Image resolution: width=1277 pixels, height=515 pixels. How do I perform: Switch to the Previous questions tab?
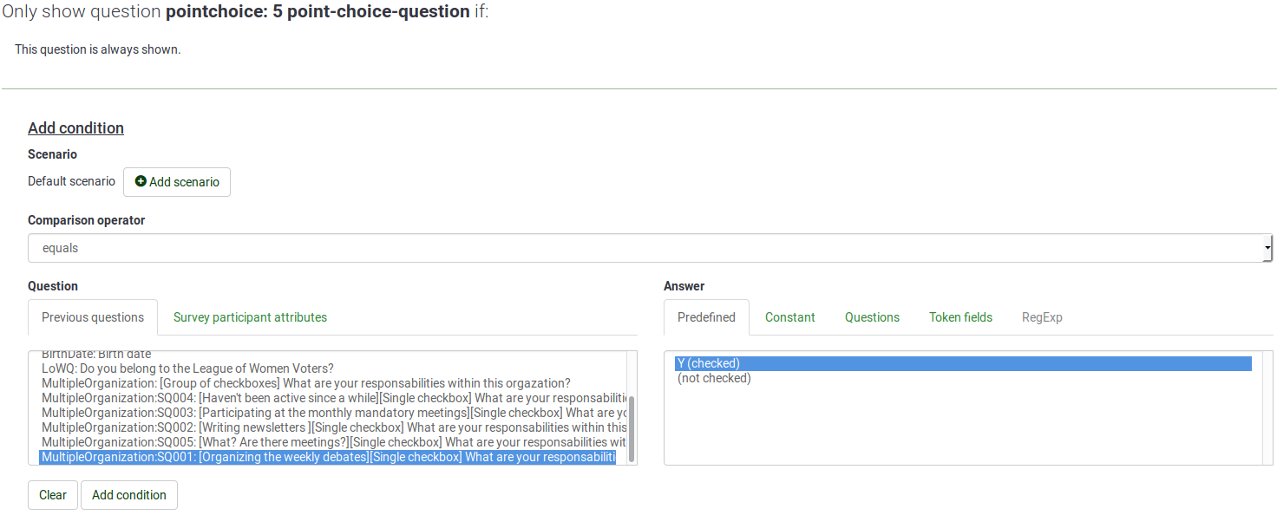93,317
